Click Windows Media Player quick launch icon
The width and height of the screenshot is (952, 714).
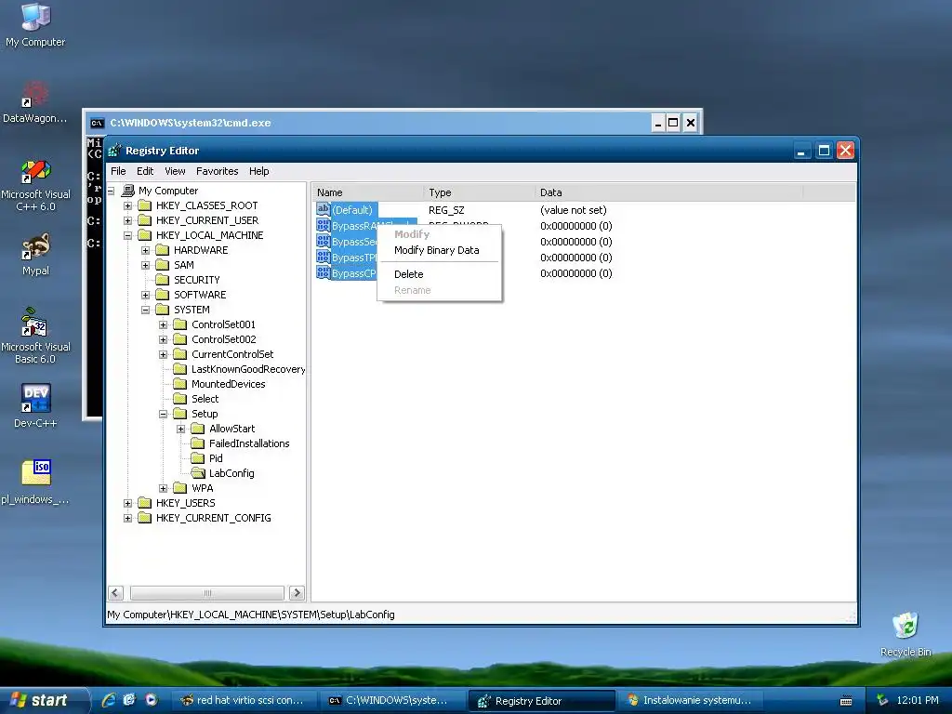(x=151, y=700)
